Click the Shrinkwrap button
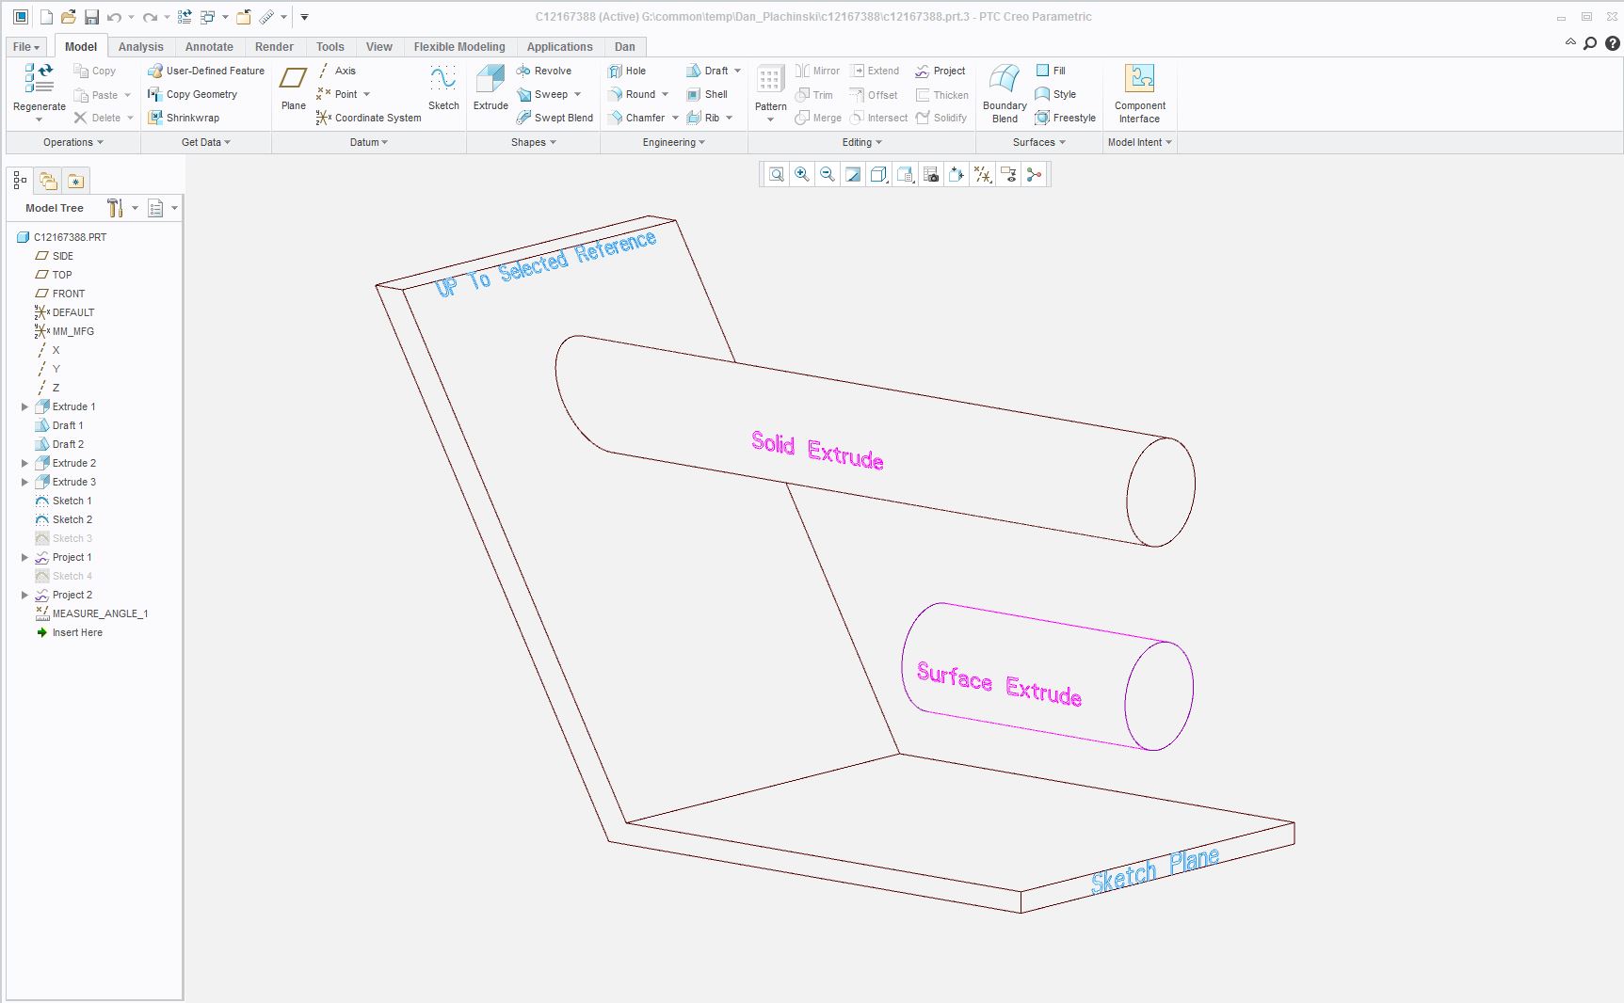Viewport: 1624px width, 1003px height. click(184, 118)
